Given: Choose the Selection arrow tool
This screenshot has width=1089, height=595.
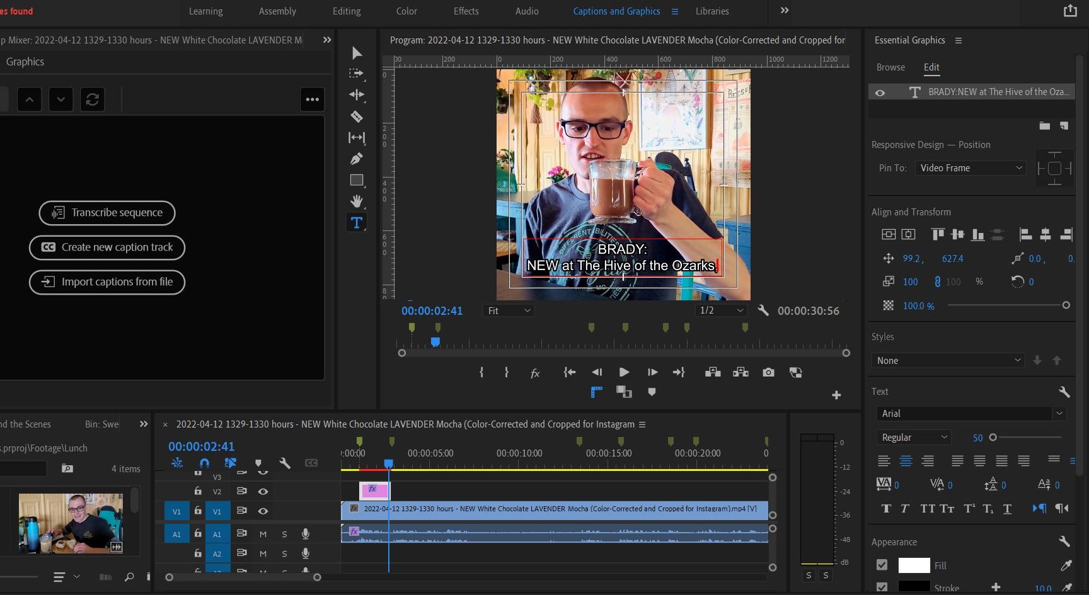Looking at the screenshot, I should pos(357,53).
